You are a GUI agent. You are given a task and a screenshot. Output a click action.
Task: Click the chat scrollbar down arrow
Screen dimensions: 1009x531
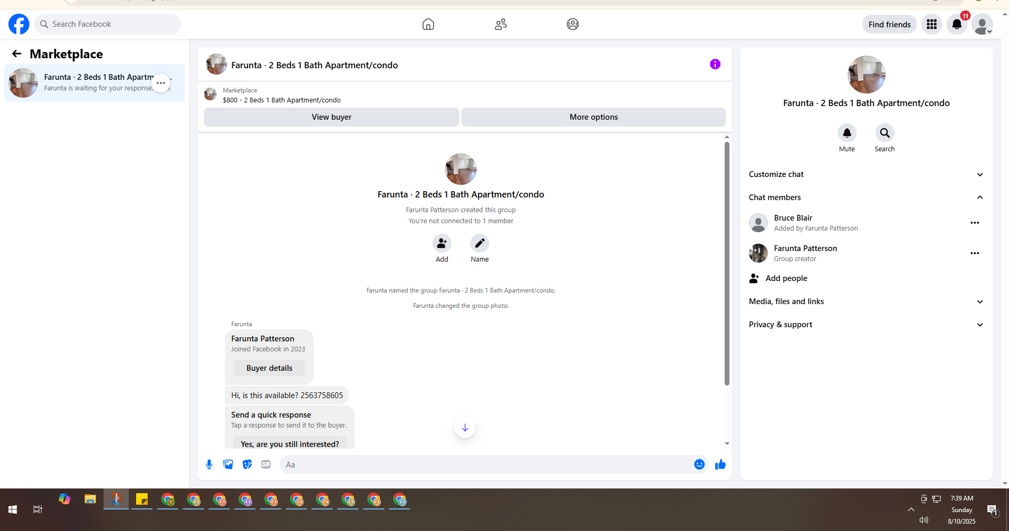pyautogui.click(x=727, y=444)
